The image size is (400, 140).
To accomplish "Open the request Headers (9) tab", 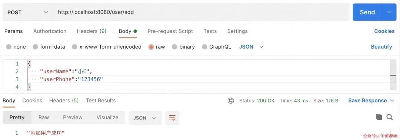I will pyautogui.click(x=91, y=31).
